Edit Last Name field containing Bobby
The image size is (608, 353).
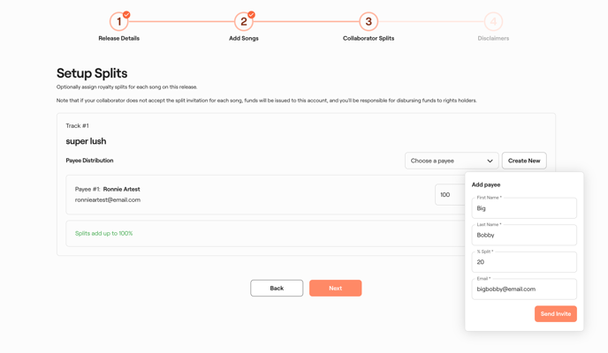point(524,235)
